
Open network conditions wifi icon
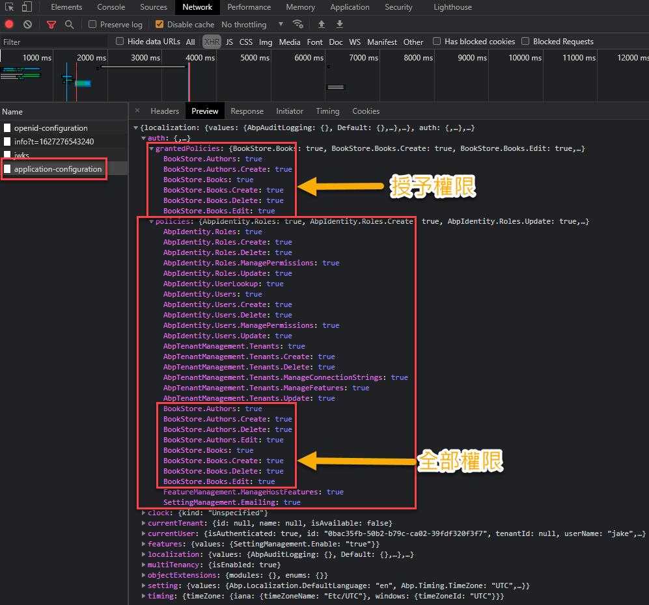pyautogui.click(x=298, y=25)
